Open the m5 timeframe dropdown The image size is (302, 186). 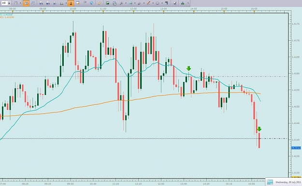coord(9,3)
